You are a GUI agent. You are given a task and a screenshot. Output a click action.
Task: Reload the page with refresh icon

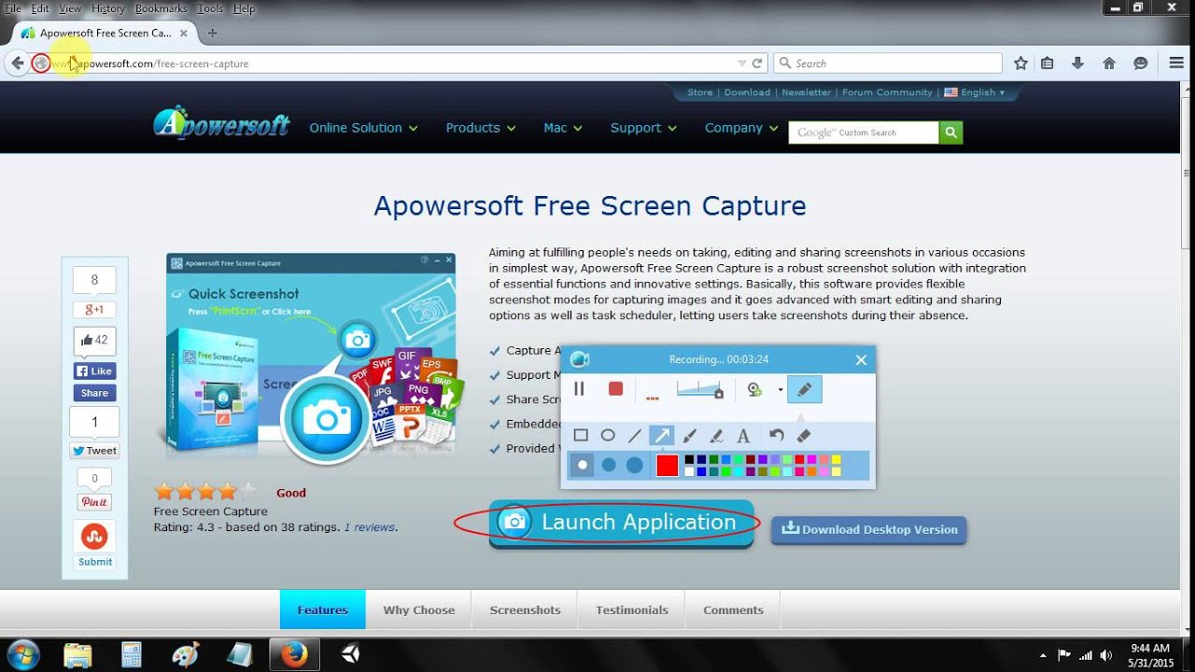click(758, 63)
